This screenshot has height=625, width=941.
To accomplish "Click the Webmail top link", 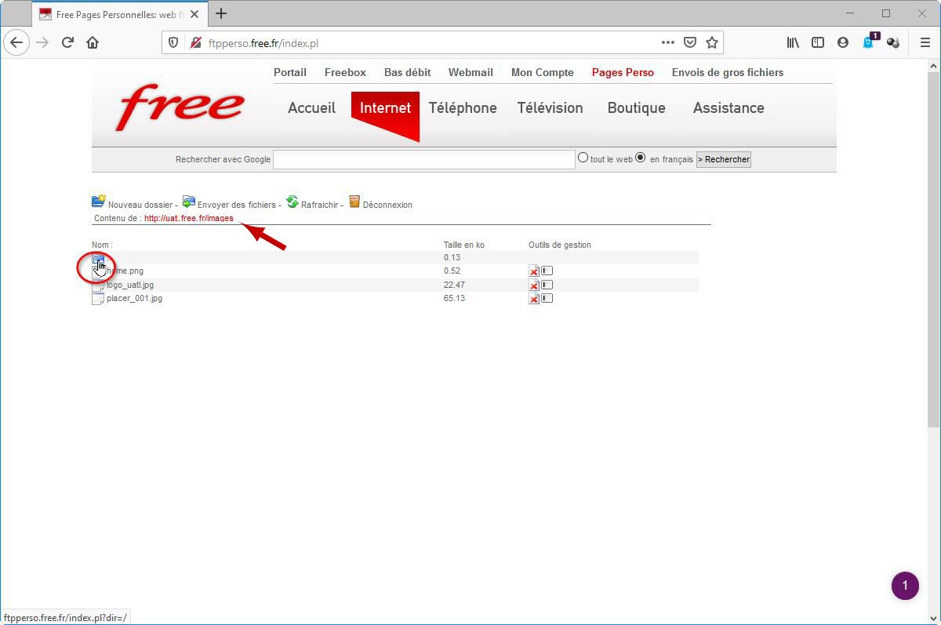I will tap(470, 72).
